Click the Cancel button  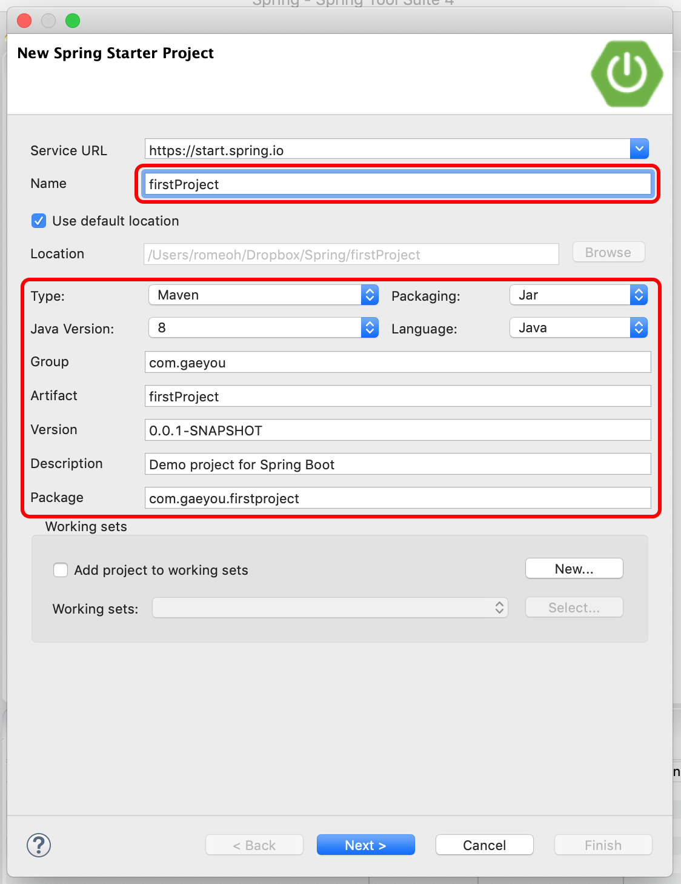point(485,845)
